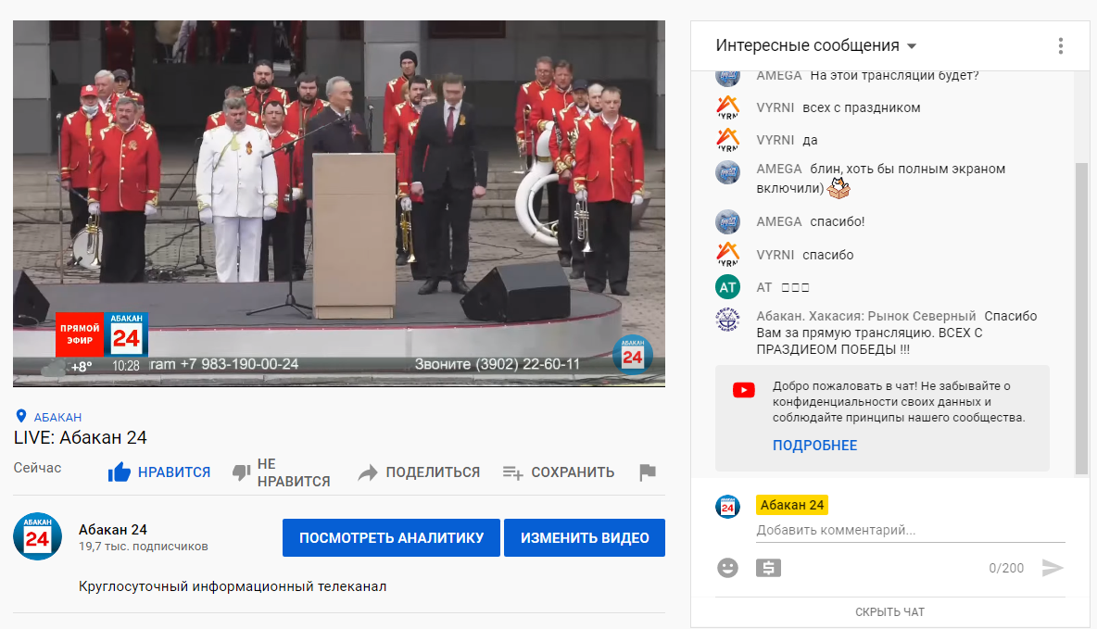The height and width of the screenshot is (629, 1097).
Task: Click the video title LIVE: Абакан 24
Action: (80, 438)
